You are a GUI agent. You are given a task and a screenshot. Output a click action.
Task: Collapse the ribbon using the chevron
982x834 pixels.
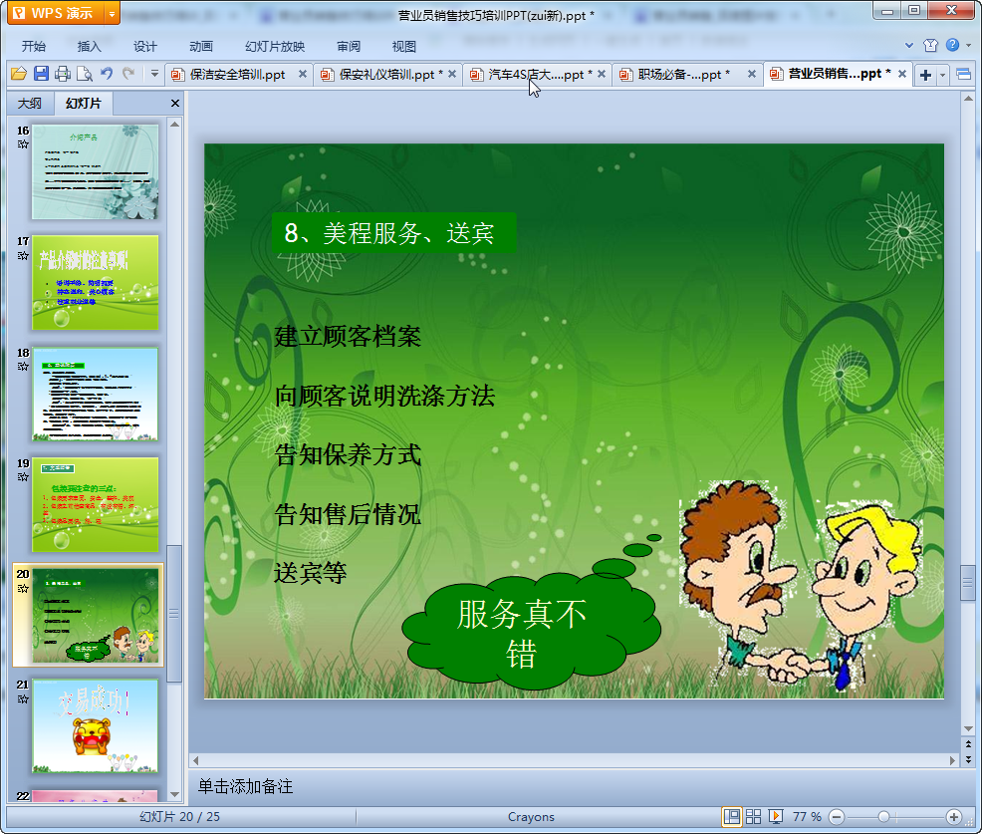pyautogui.click(x=909, y=45)
